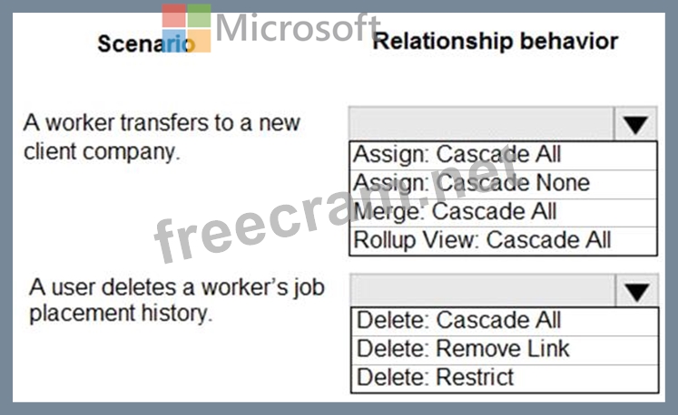Click the green square of the Microsoft logo
Image resolution: width=678 pixels, height=415 pixels.
pos(200,16)
